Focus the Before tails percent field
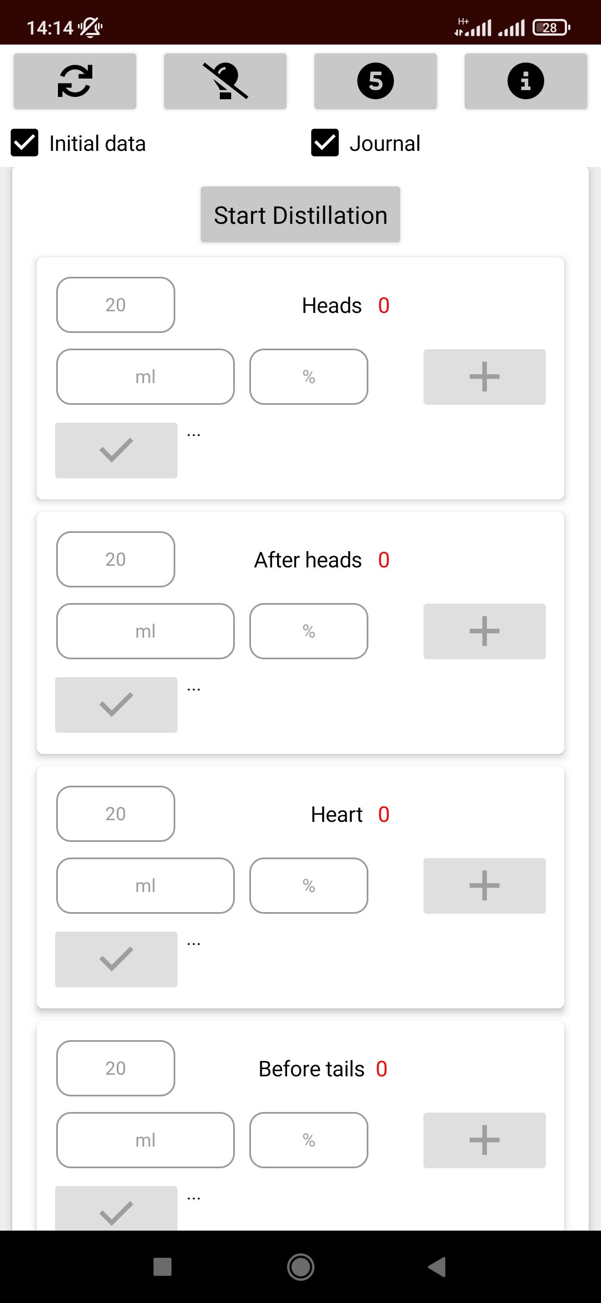This screenshot has height=1303, width=601. pos(309,1140)
